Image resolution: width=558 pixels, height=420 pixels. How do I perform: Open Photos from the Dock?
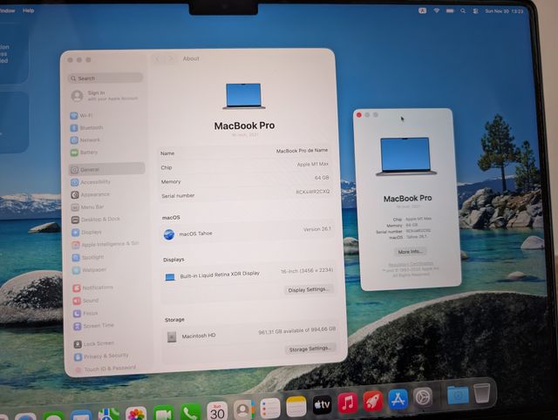click(x=136, y=414)
